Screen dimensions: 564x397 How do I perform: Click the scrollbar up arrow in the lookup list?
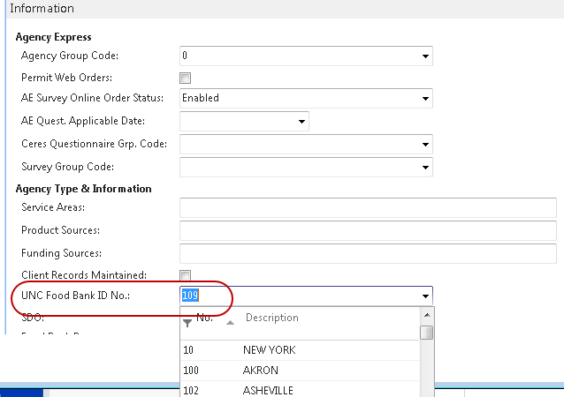tap(426, 315)
